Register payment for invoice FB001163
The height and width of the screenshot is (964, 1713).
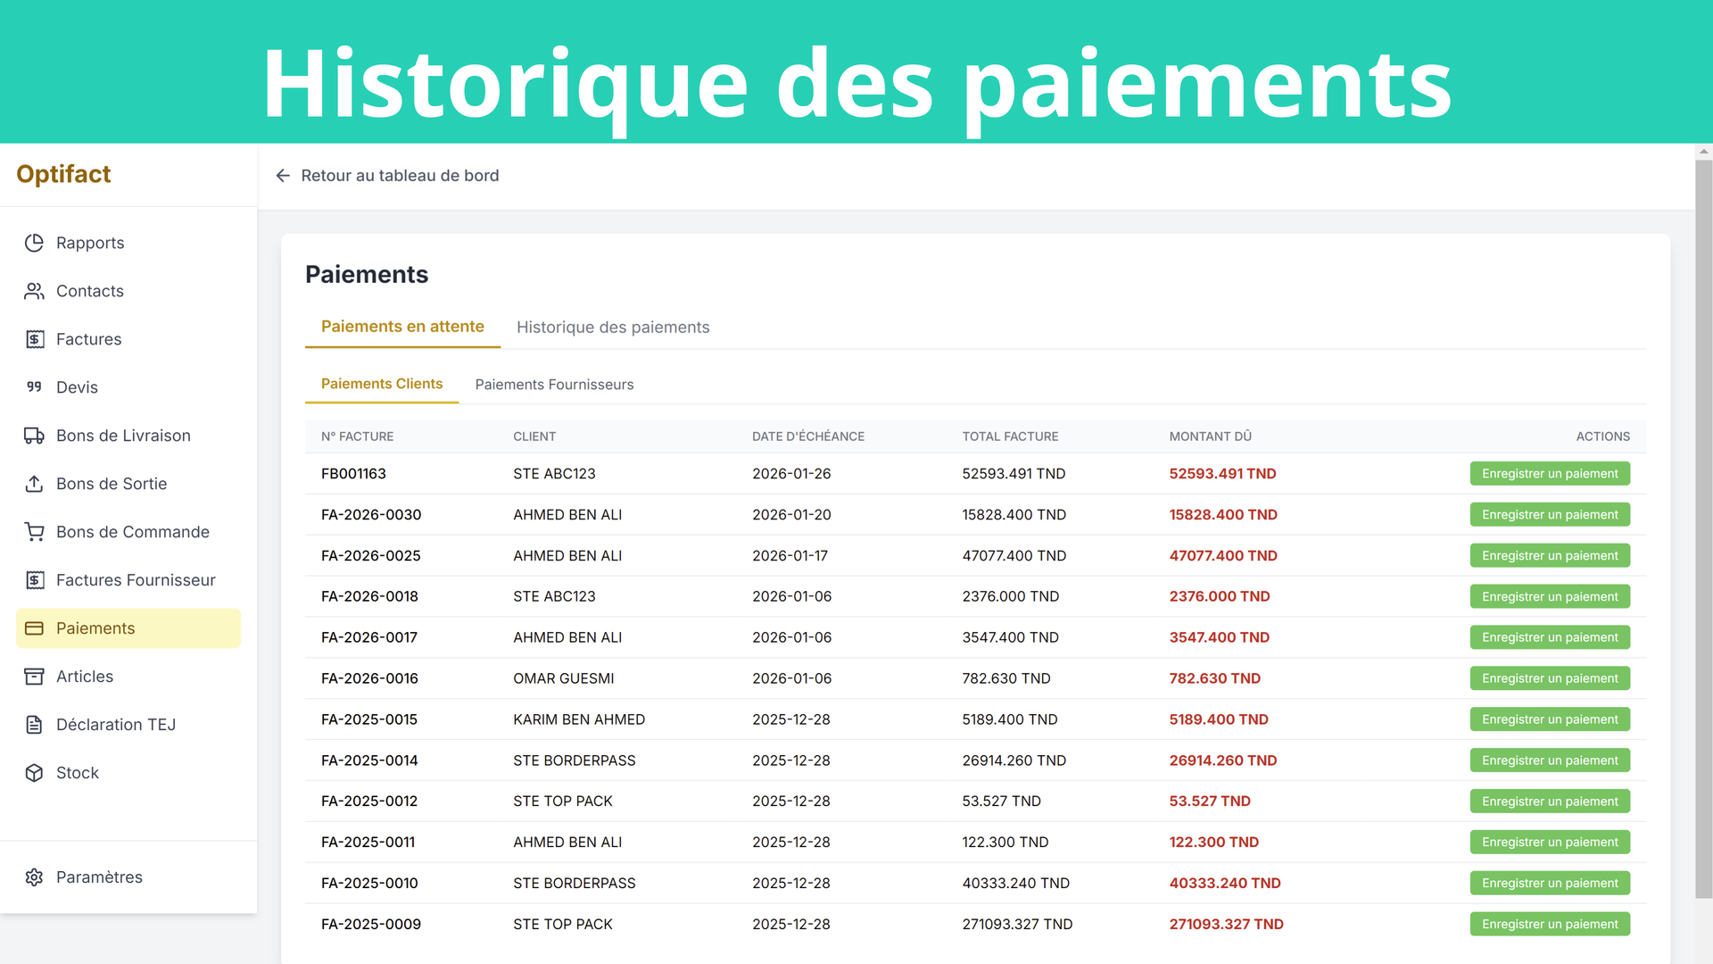click(1550, 474)
